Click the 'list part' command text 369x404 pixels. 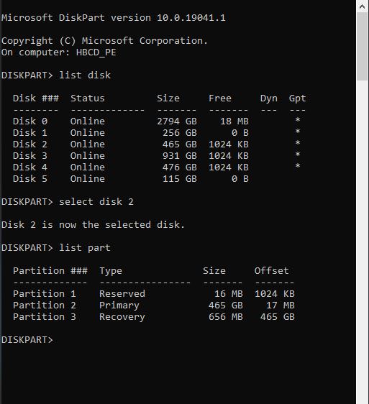(85, 248)
